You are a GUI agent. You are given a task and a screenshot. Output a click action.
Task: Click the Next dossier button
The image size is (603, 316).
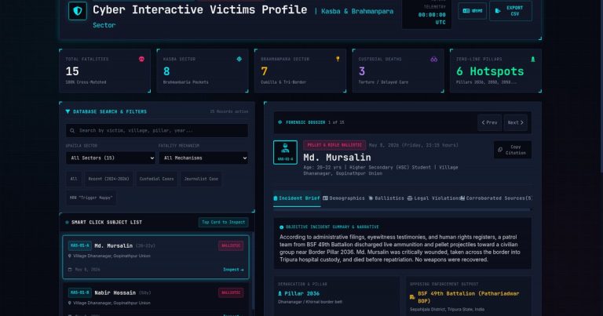[x=515, y=122]
